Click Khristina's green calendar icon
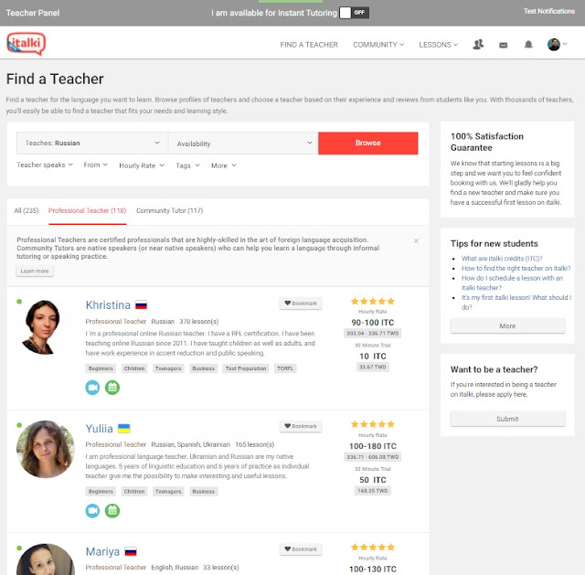 point(112,388)
